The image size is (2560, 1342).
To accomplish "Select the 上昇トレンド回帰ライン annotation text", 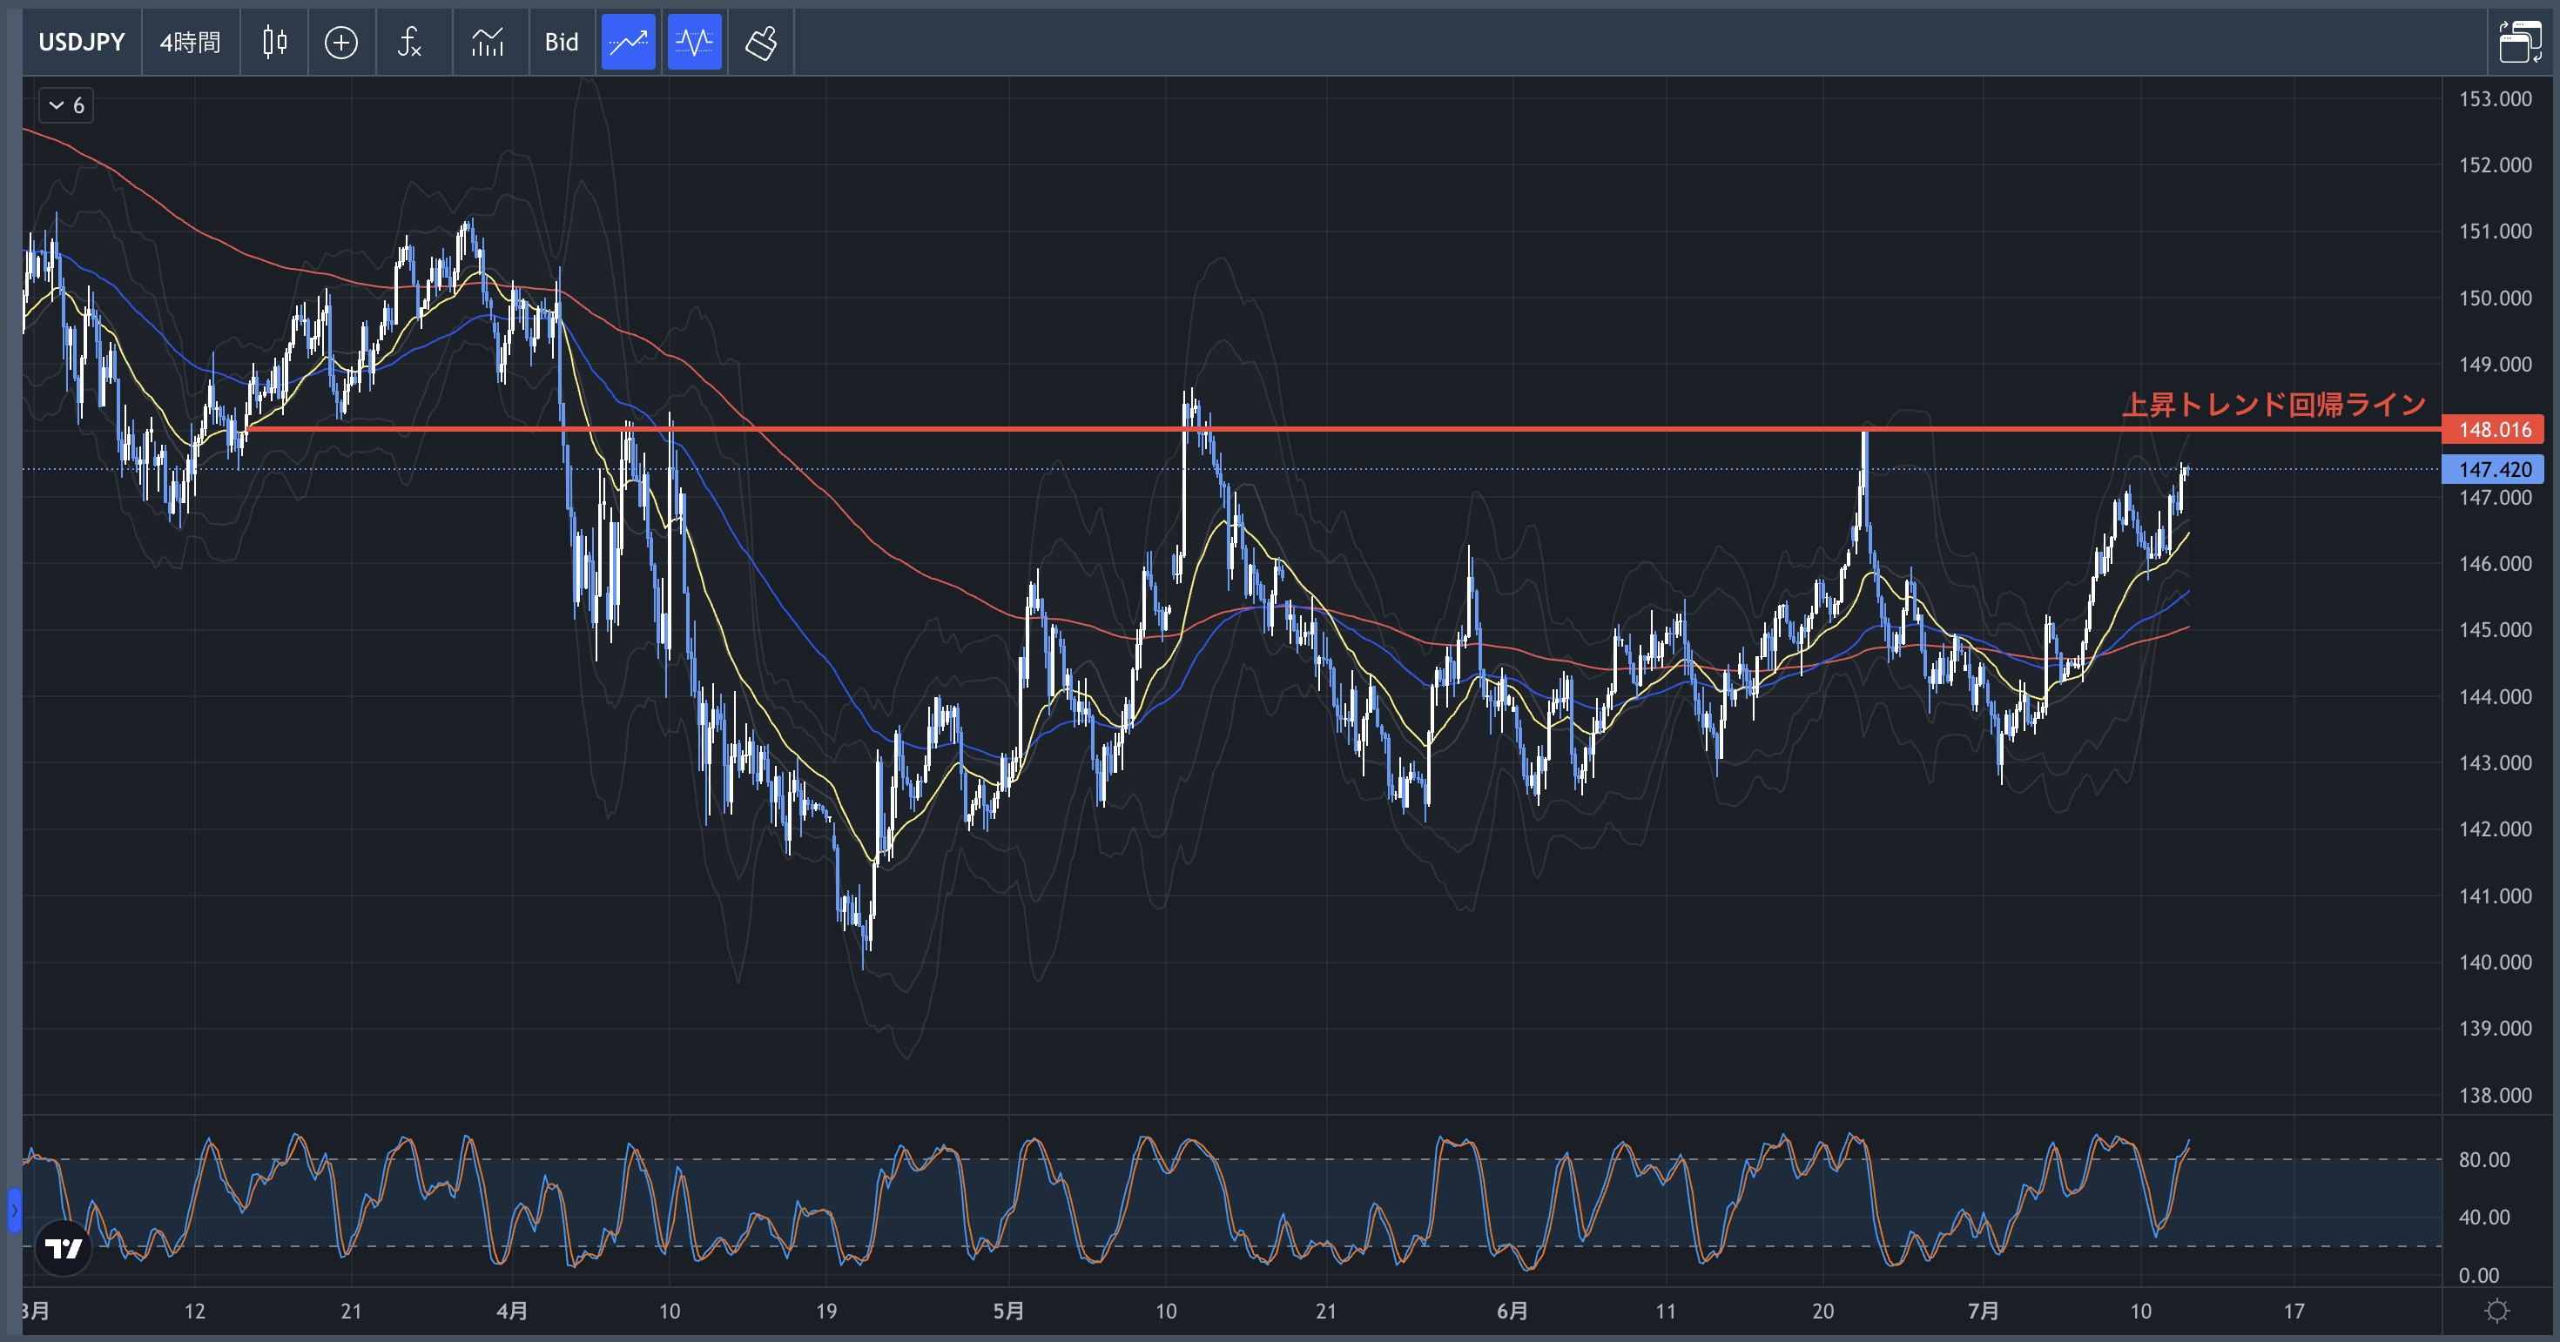I will pyautogui.click(x=2274, y=405).
